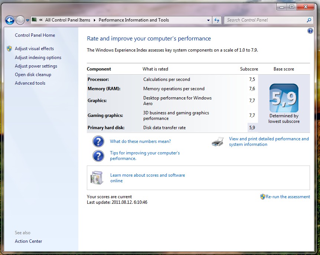320x255 pixels.
Task: Click the 7,5 Processor subscore
Action: coord(252,79)
